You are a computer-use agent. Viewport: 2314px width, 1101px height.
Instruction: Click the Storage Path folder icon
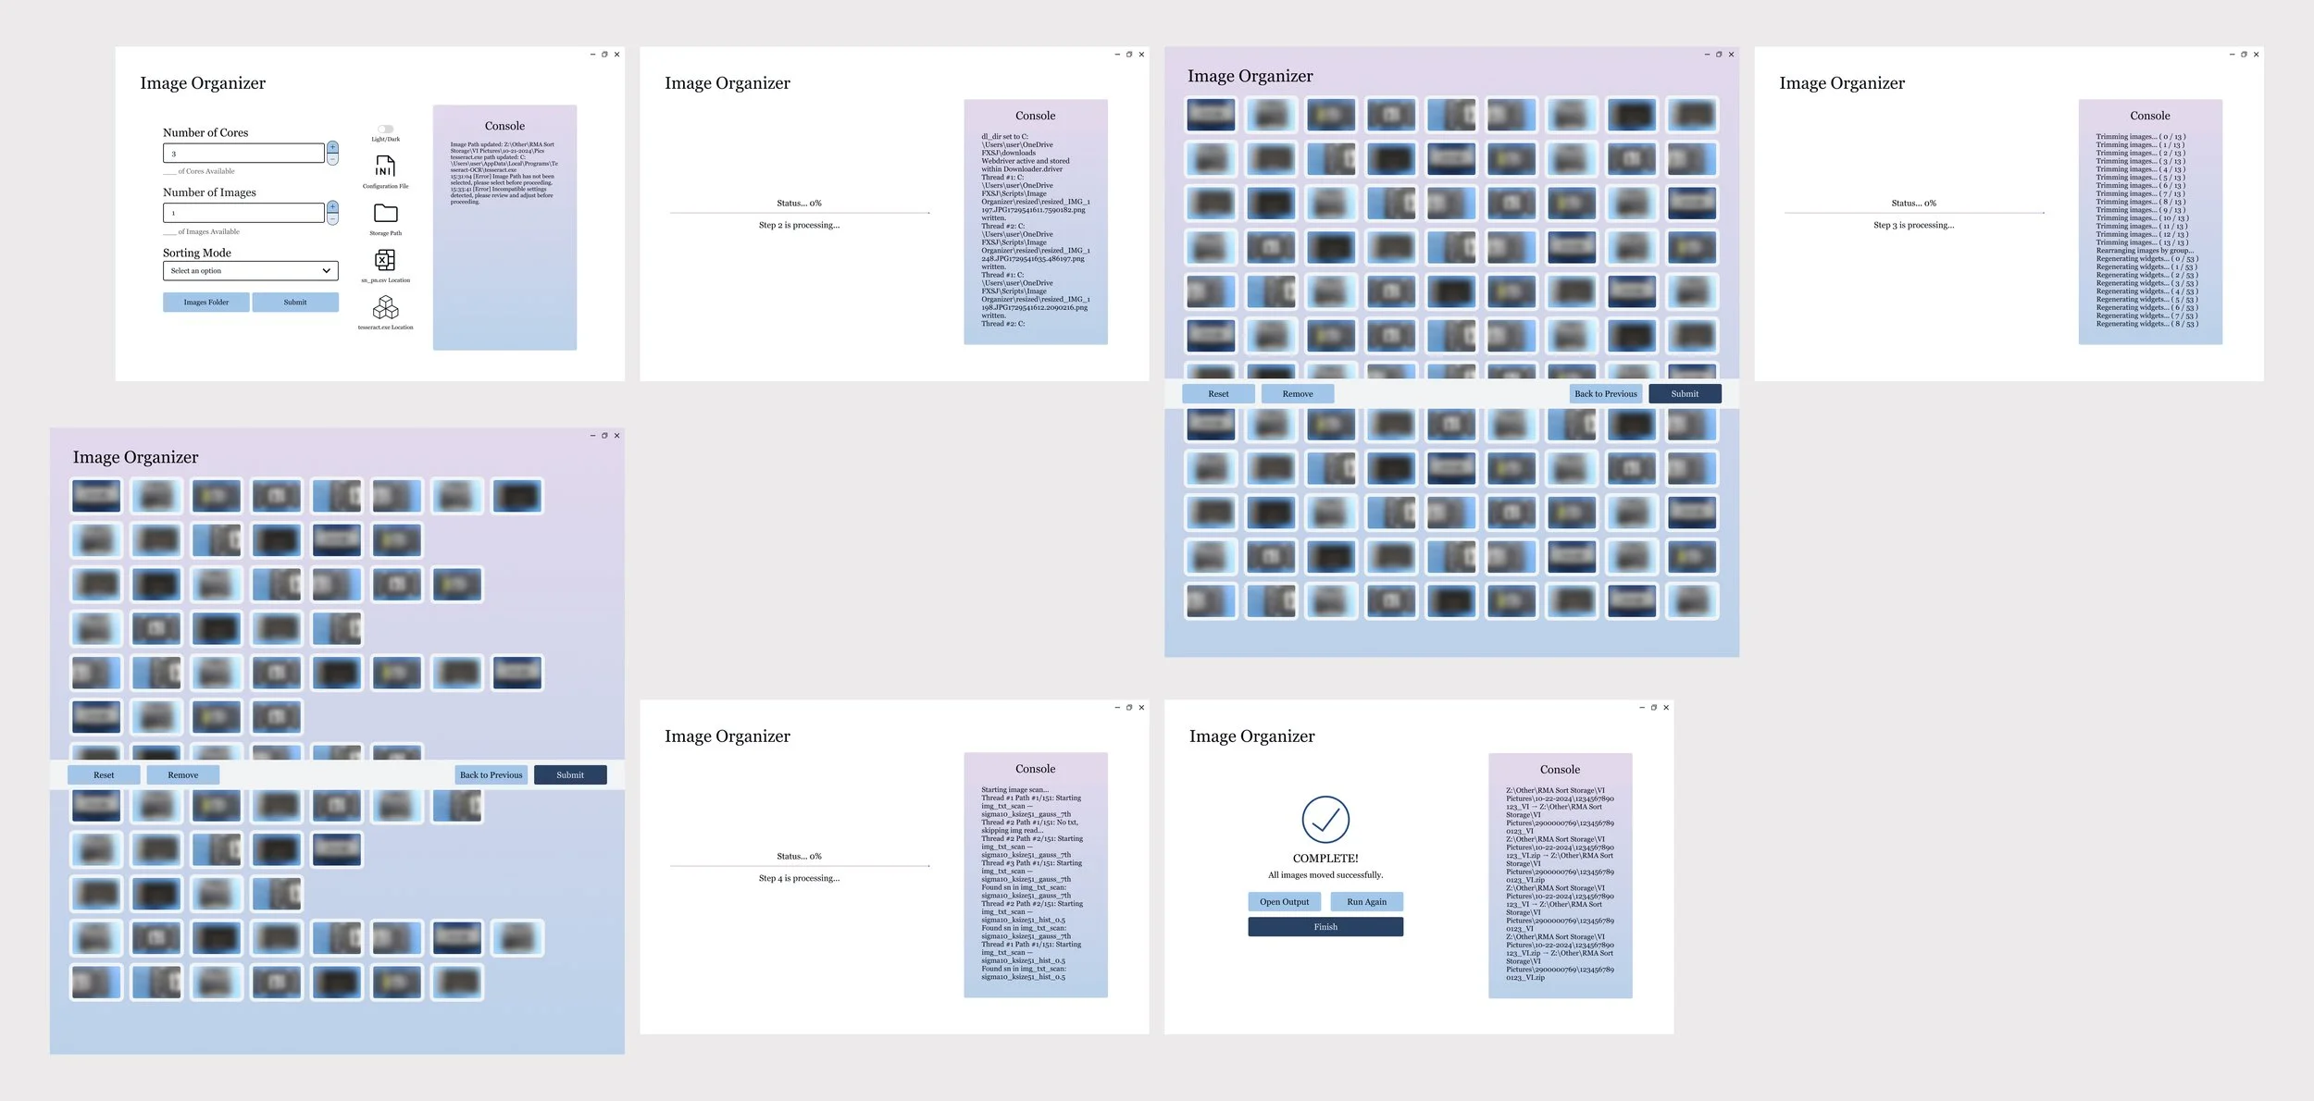click(x=385, y=214)
